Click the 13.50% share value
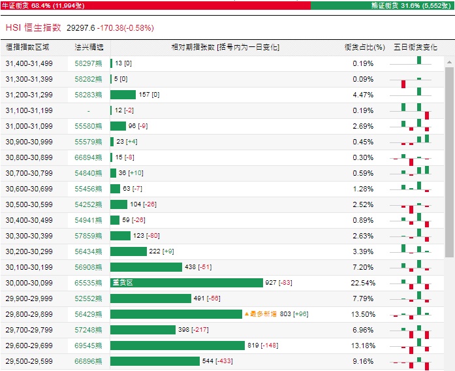 pos(363,314)
